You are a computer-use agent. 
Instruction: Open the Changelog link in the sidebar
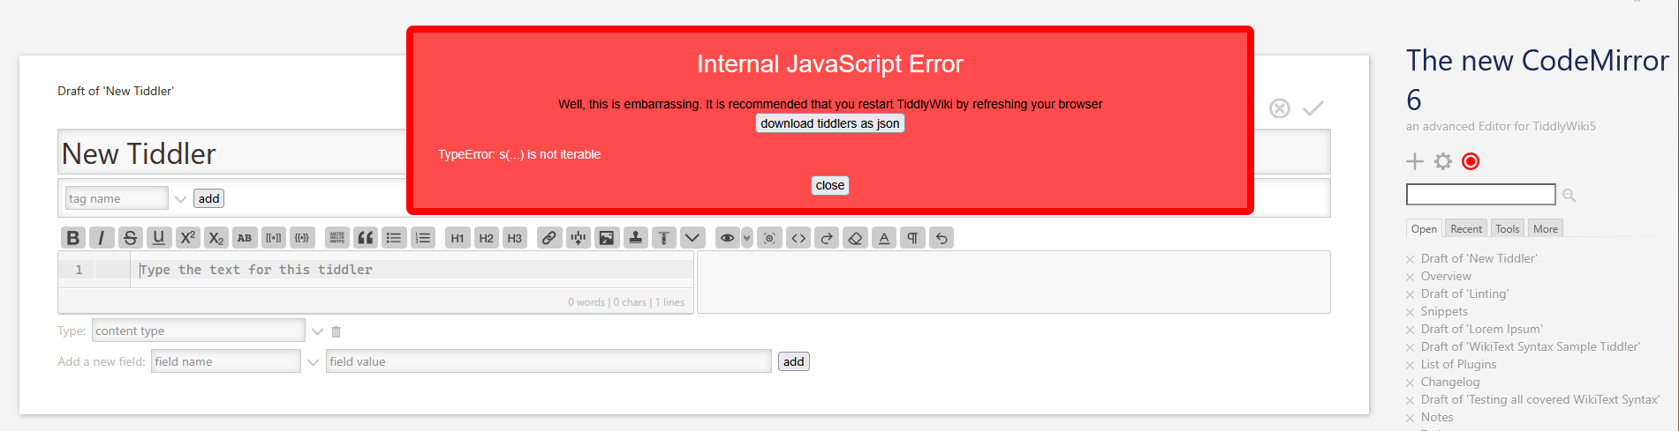(1449, 382)
